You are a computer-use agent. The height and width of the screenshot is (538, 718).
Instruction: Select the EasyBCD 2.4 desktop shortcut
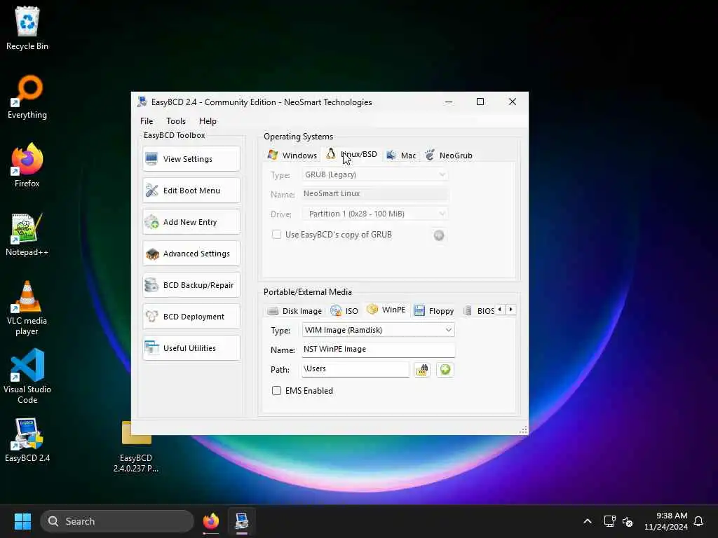[x=27, y=440]
